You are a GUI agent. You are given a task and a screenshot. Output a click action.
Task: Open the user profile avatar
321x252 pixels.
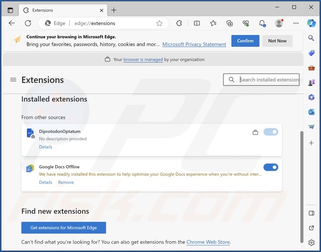279,23
